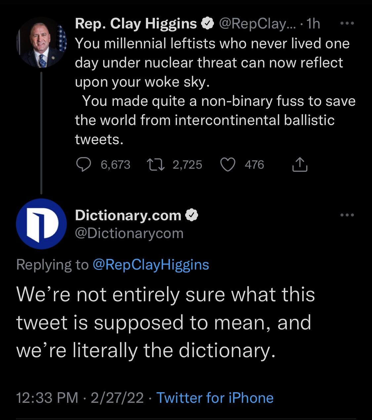
Task: View the 2,725 retweets count
Action: (187, 164)
